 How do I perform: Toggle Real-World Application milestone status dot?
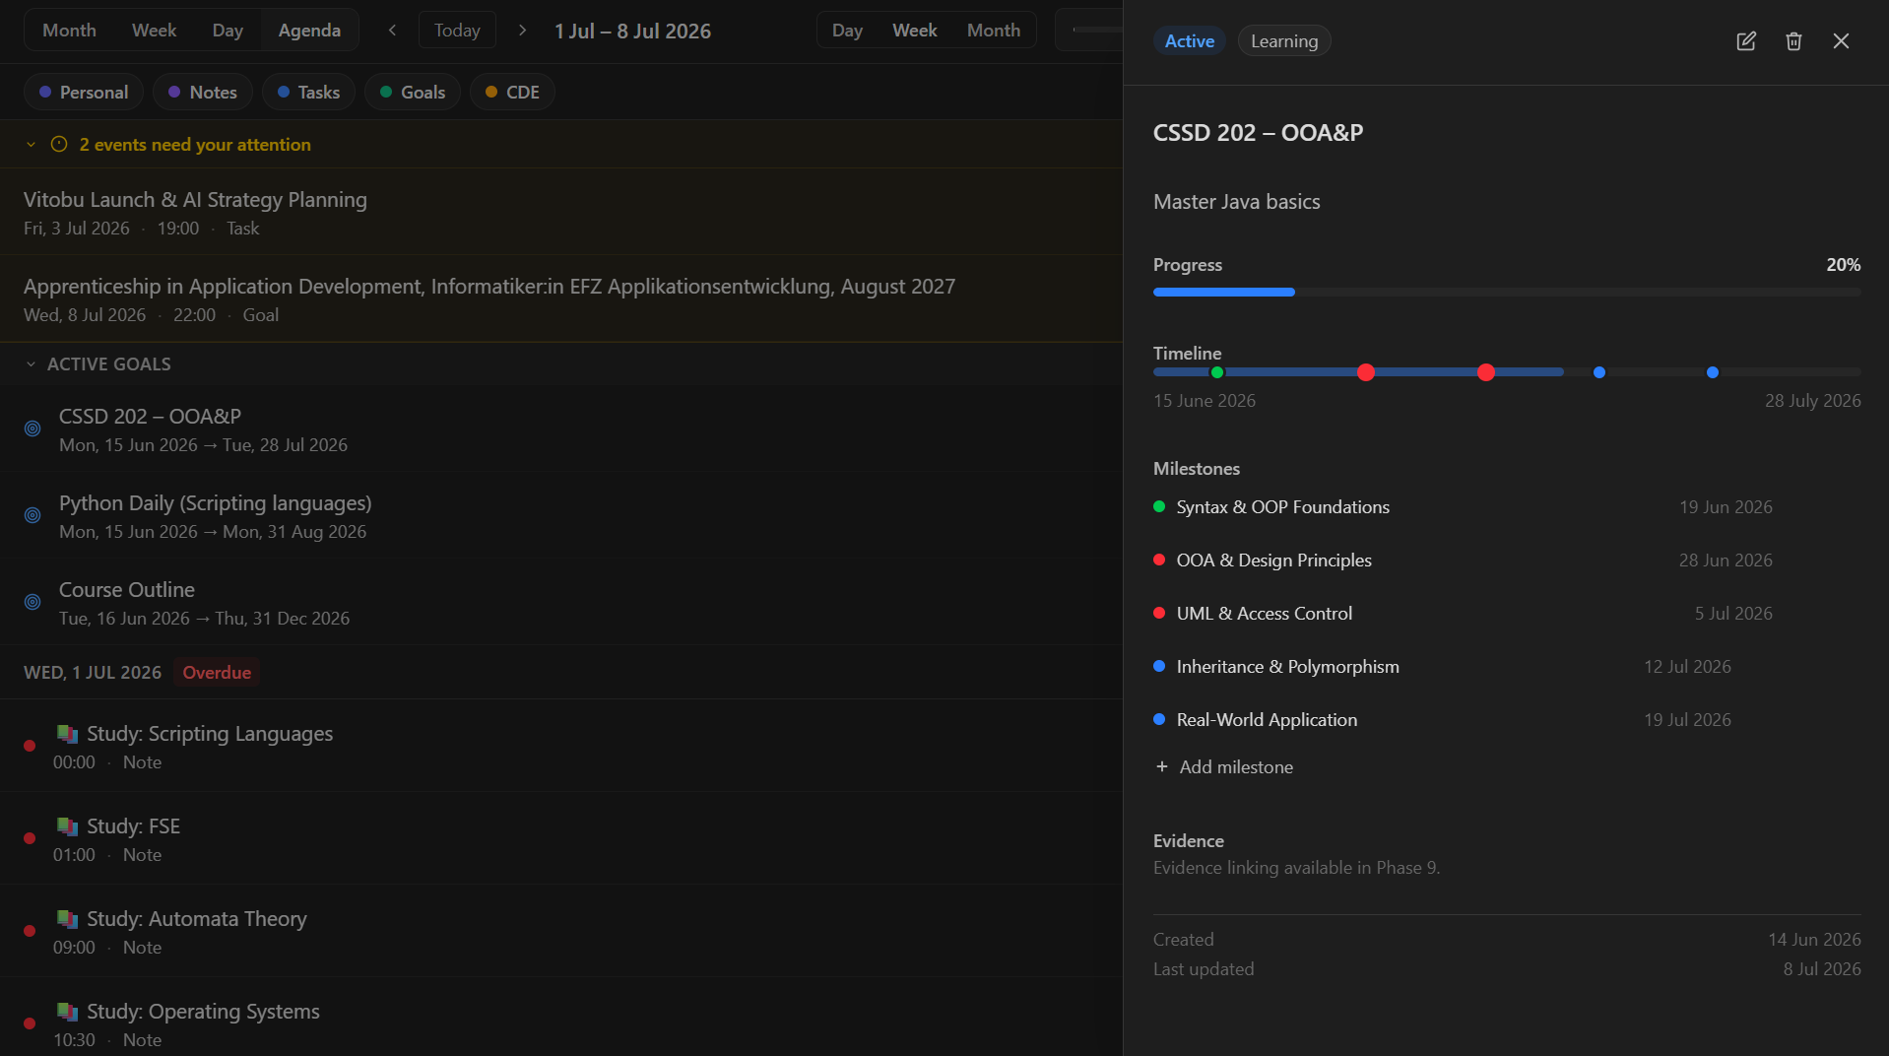[1159, 719]
